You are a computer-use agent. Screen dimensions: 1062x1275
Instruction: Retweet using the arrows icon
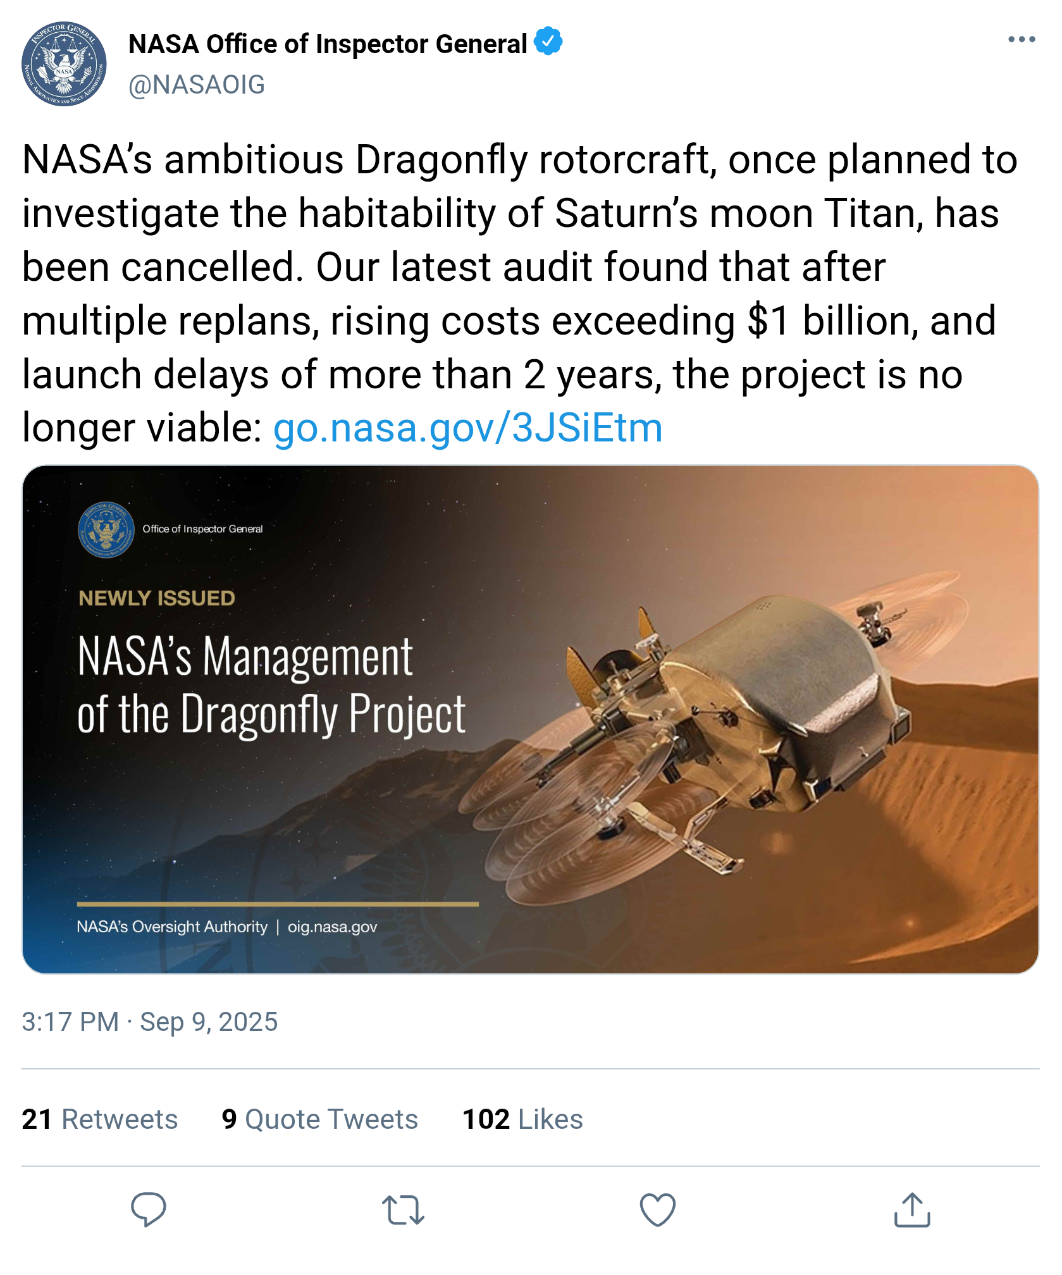403,1210
